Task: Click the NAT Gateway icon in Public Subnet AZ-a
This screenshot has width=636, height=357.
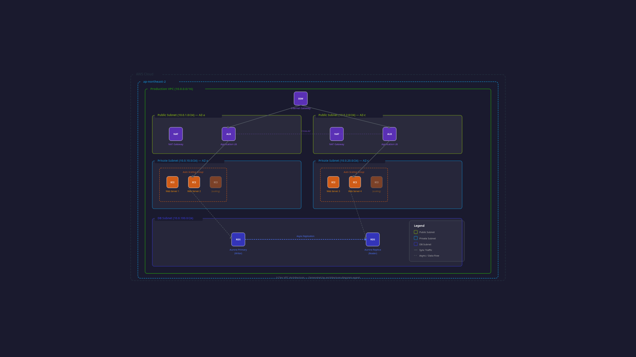Action: [176, 134]
